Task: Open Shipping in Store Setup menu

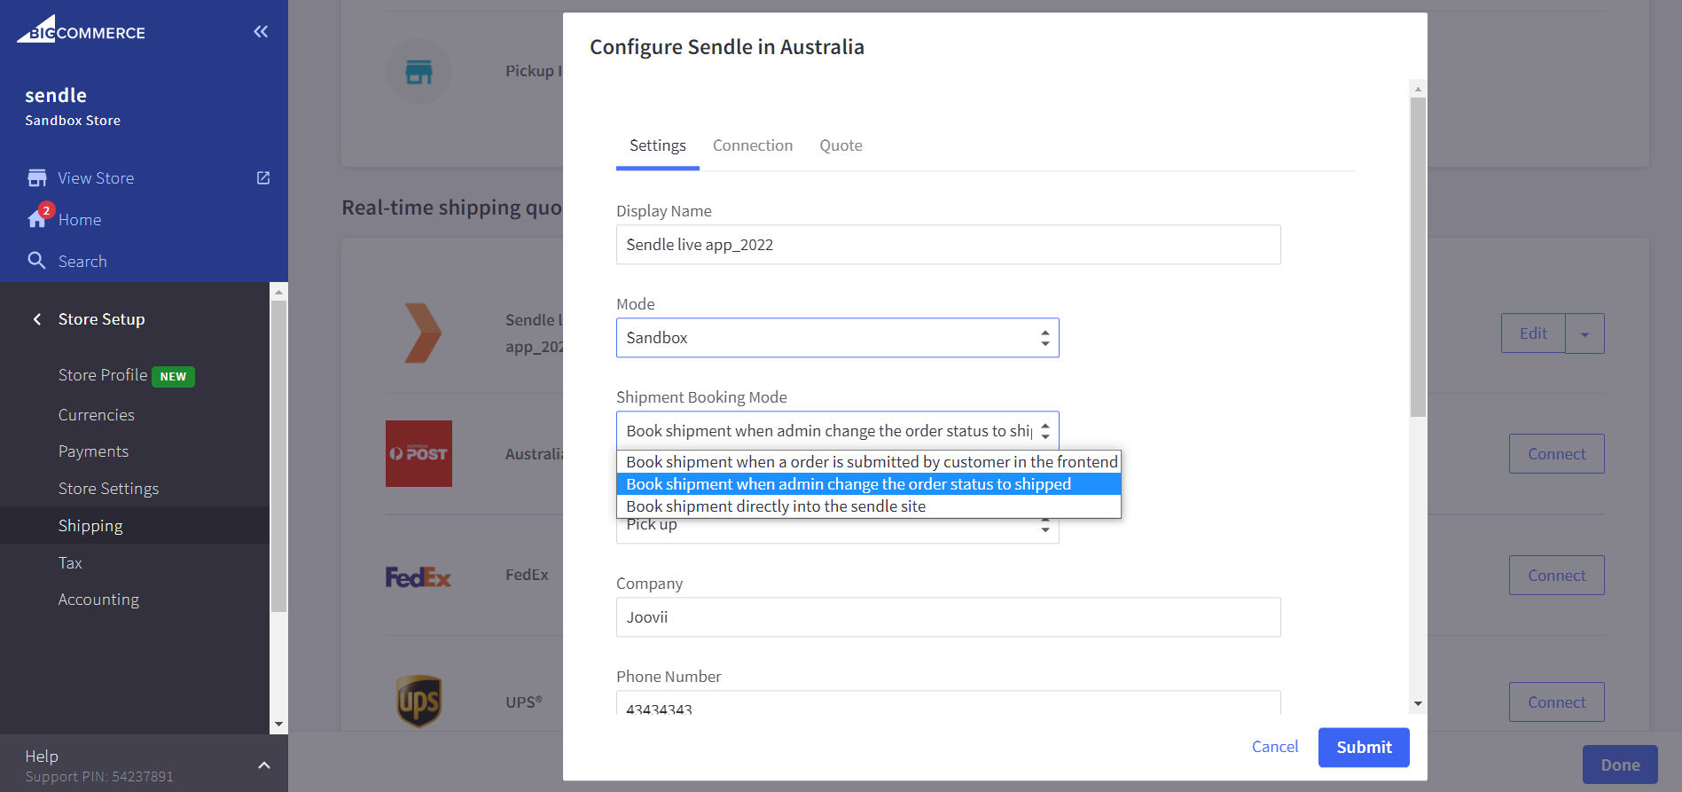Action: pos(90,526)
